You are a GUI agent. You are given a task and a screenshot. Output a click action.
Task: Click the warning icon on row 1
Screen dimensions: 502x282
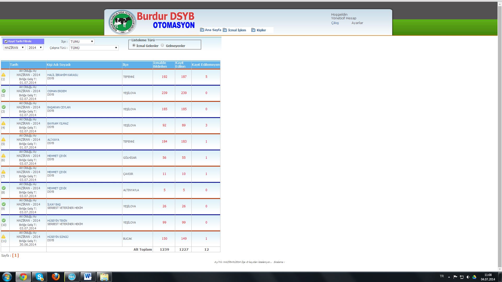coord(3,75)
